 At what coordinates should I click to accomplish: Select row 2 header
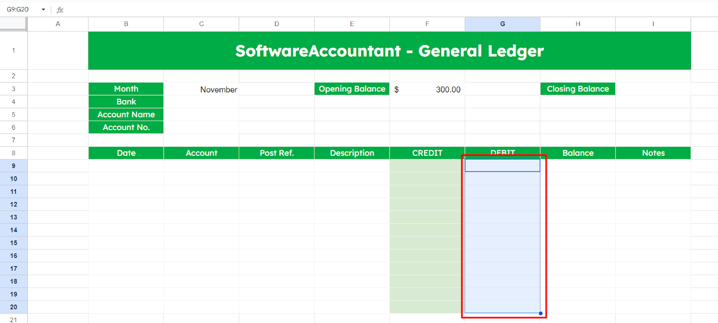[13, 76]
